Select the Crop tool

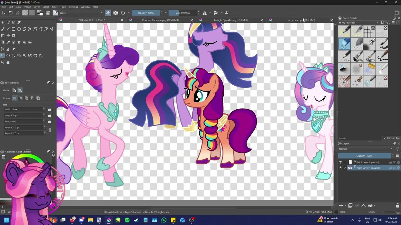[13, 36]
